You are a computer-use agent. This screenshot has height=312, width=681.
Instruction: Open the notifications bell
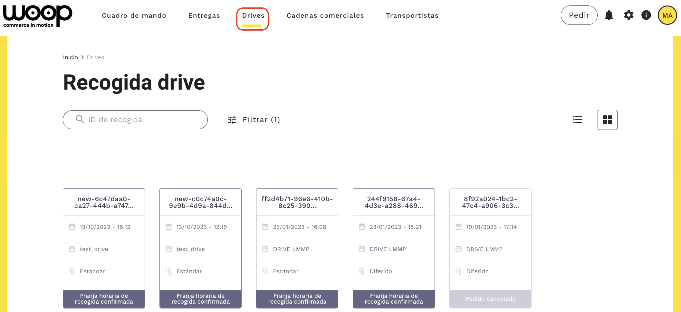point(609,15)
